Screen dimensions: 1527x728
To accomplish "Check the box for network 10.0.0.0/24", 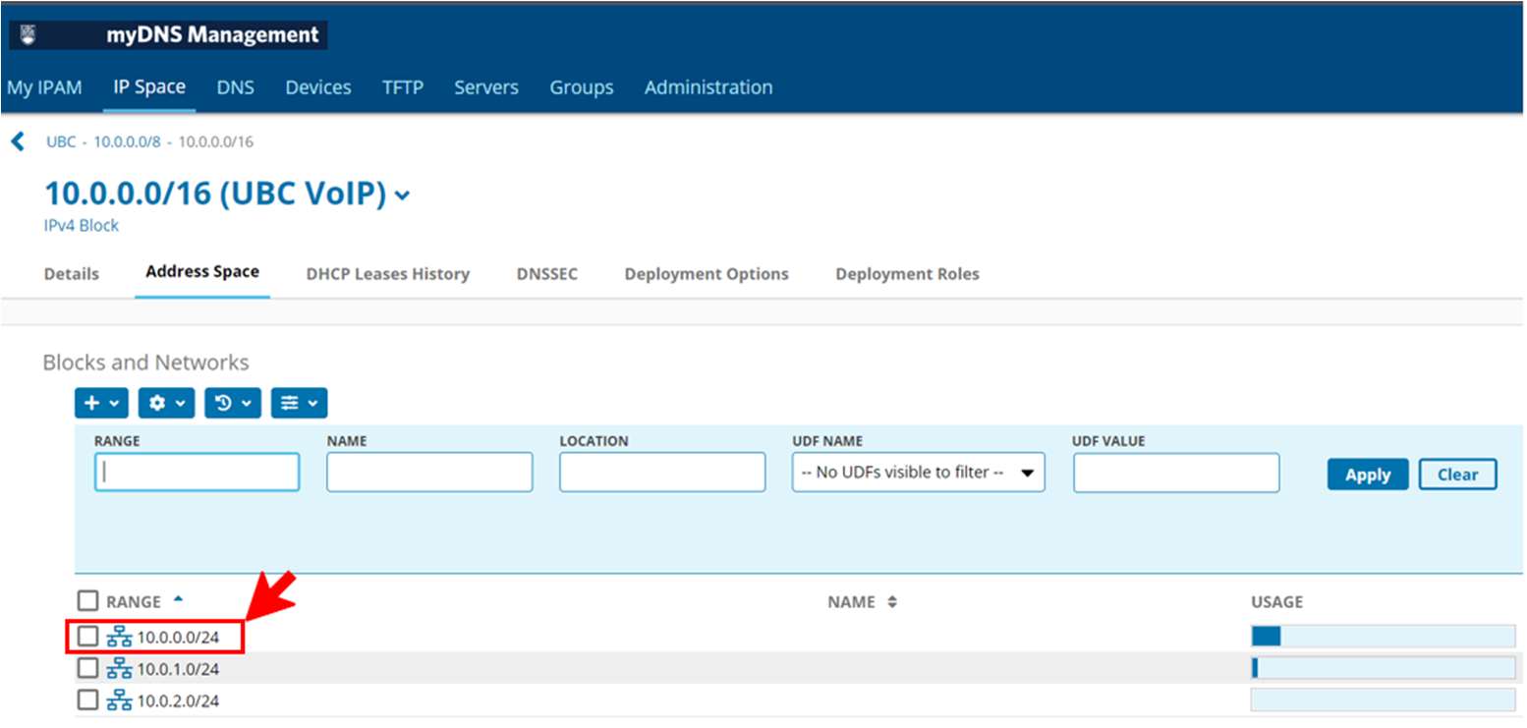I will click(88, 637).
